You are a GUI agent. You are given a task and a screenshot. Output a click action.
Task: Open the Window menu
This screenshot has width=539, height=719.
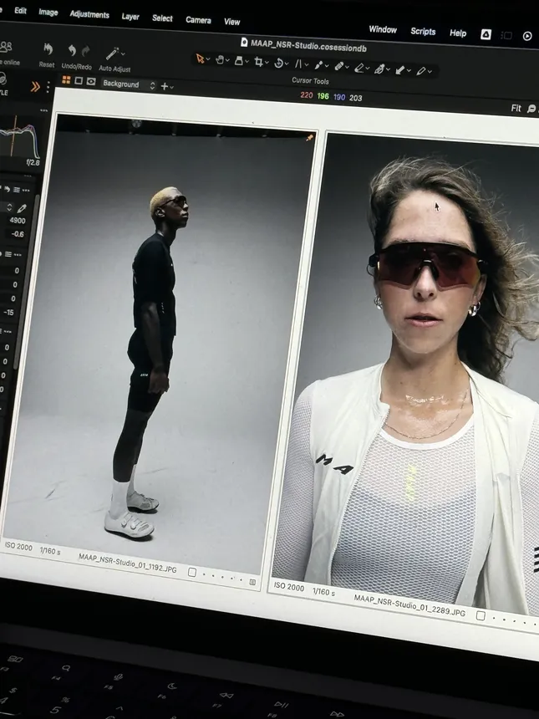(x=383, y=29)
